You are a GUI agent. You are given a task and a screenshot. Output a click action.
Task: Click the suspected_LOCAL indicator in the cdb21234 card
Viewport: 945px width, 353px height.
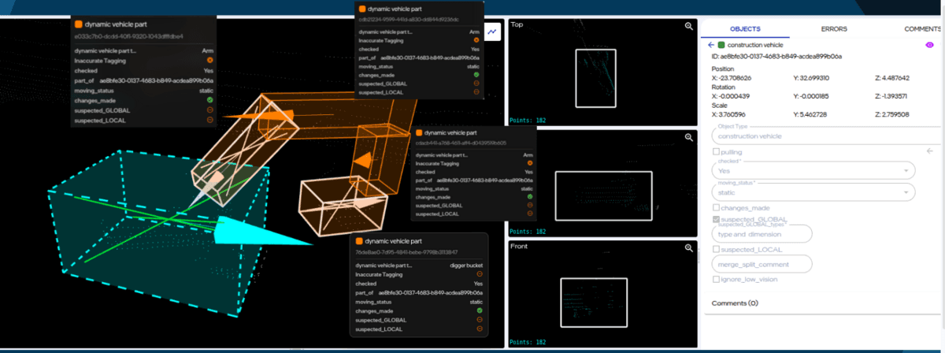pyautogui.click(x=476, y=92)
